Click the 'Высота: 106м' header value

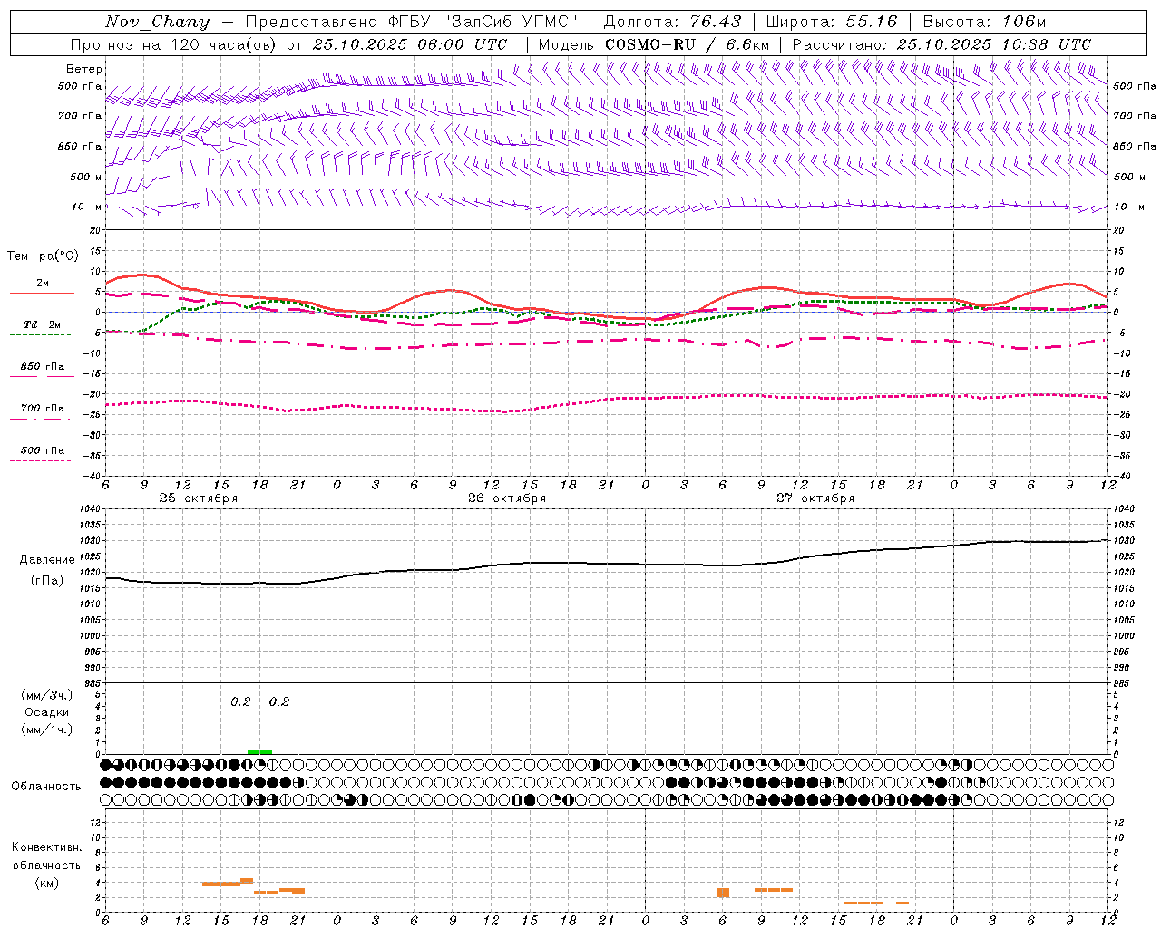[984, 22]
